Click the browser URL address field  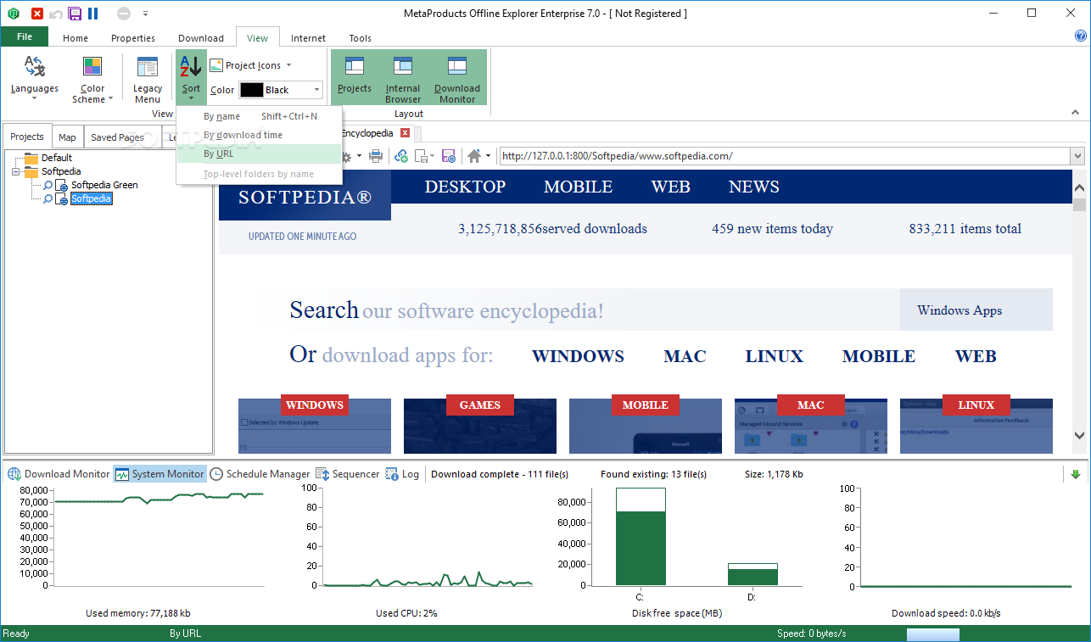[784, 156]
